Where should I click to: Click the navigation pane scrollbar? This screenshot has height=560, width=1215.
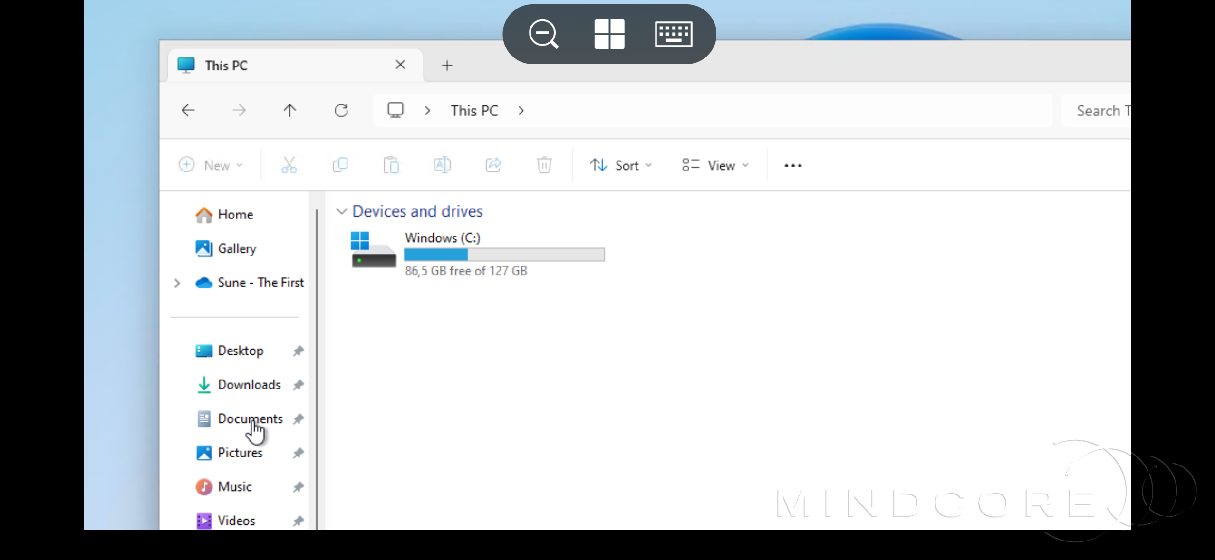pos(317,369)
